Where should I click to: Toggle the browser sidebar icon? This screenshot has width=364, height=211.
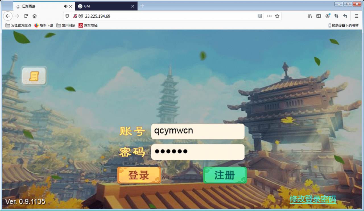(318, 16)
